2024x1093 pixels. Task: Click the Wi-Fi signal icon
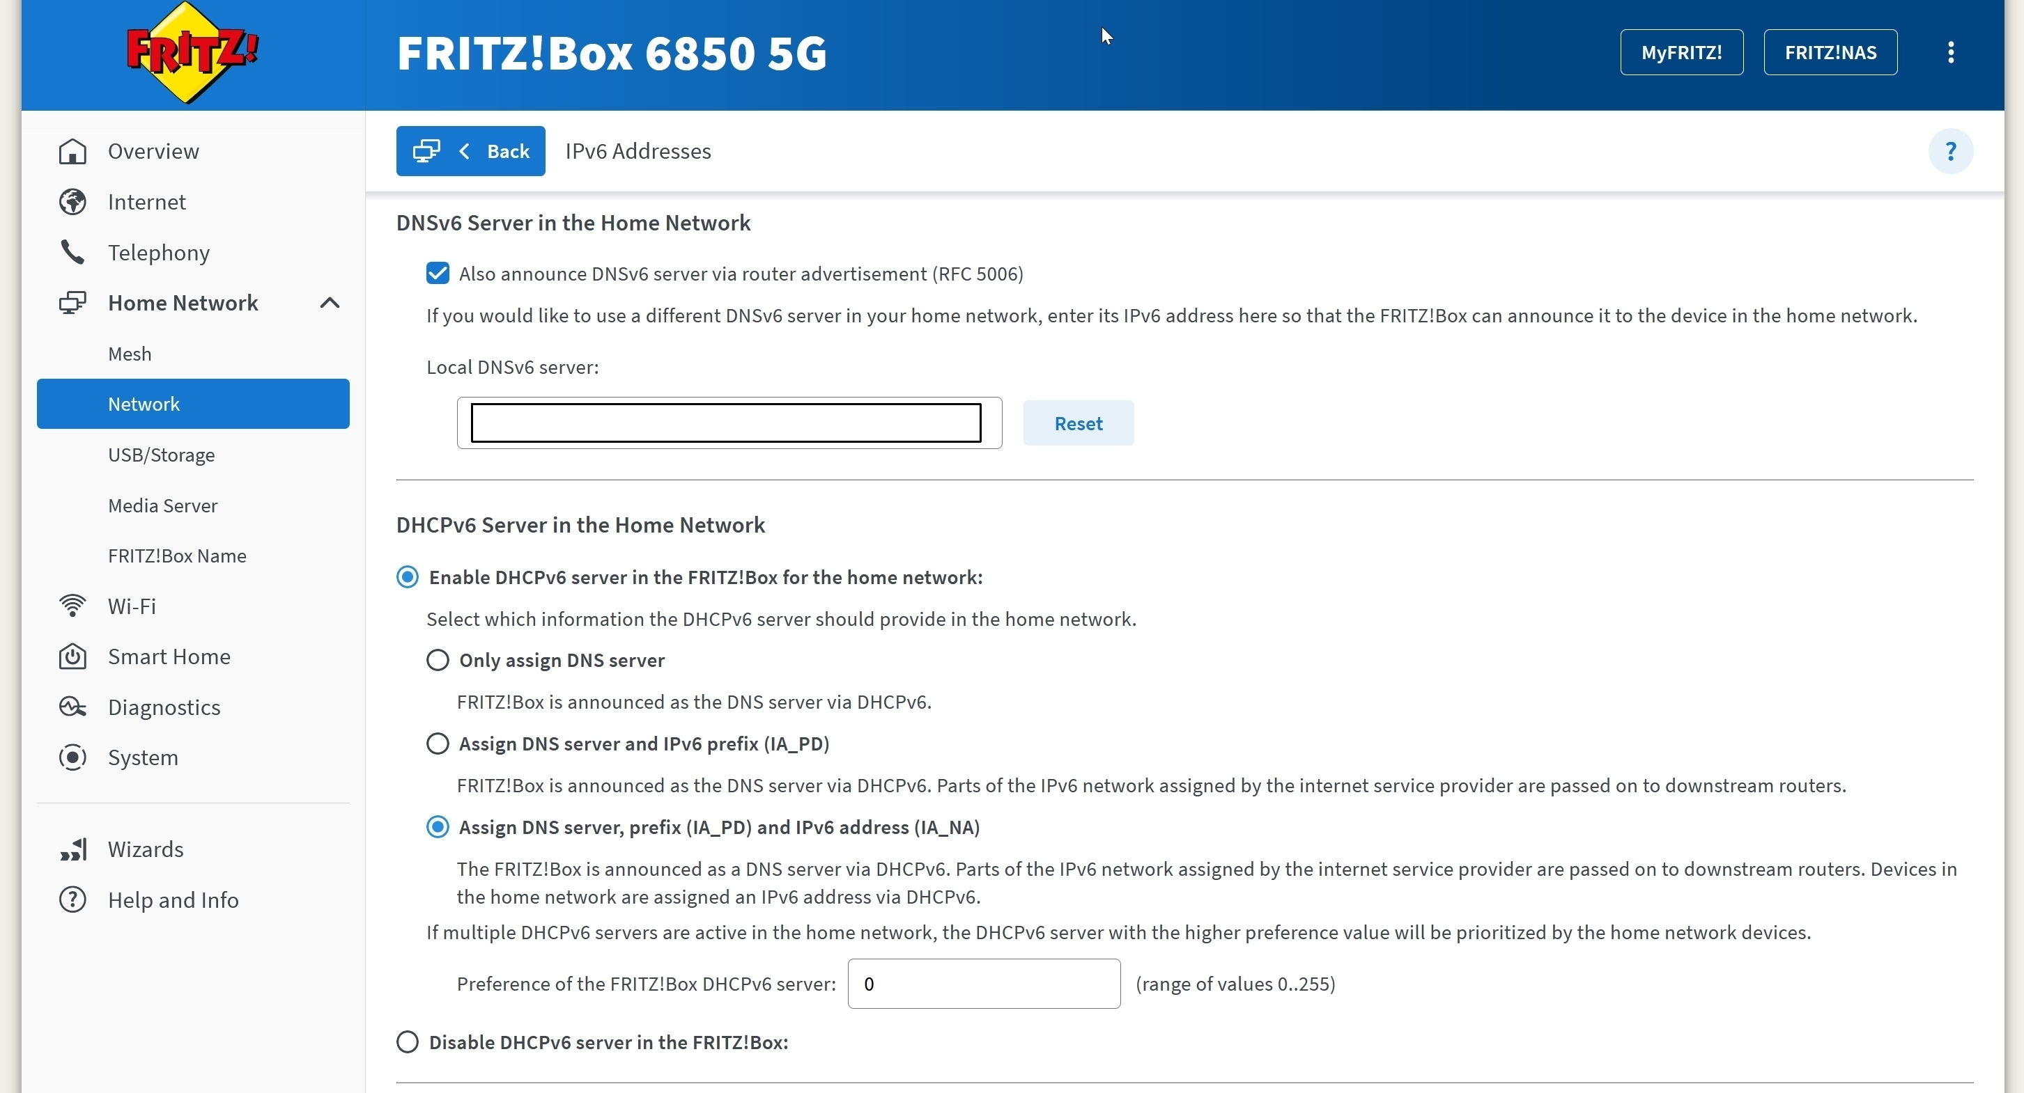[x=72, y=606]
